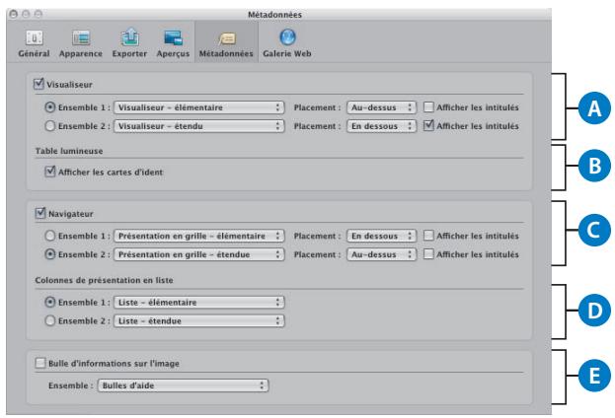
Task: Click the Aperçus tab label
Action: point(173,53)
